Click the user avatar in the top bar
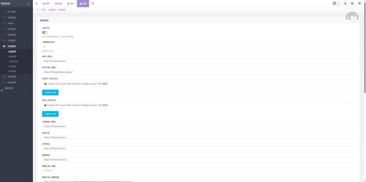 pyautogui.click(x=334, y=4)
